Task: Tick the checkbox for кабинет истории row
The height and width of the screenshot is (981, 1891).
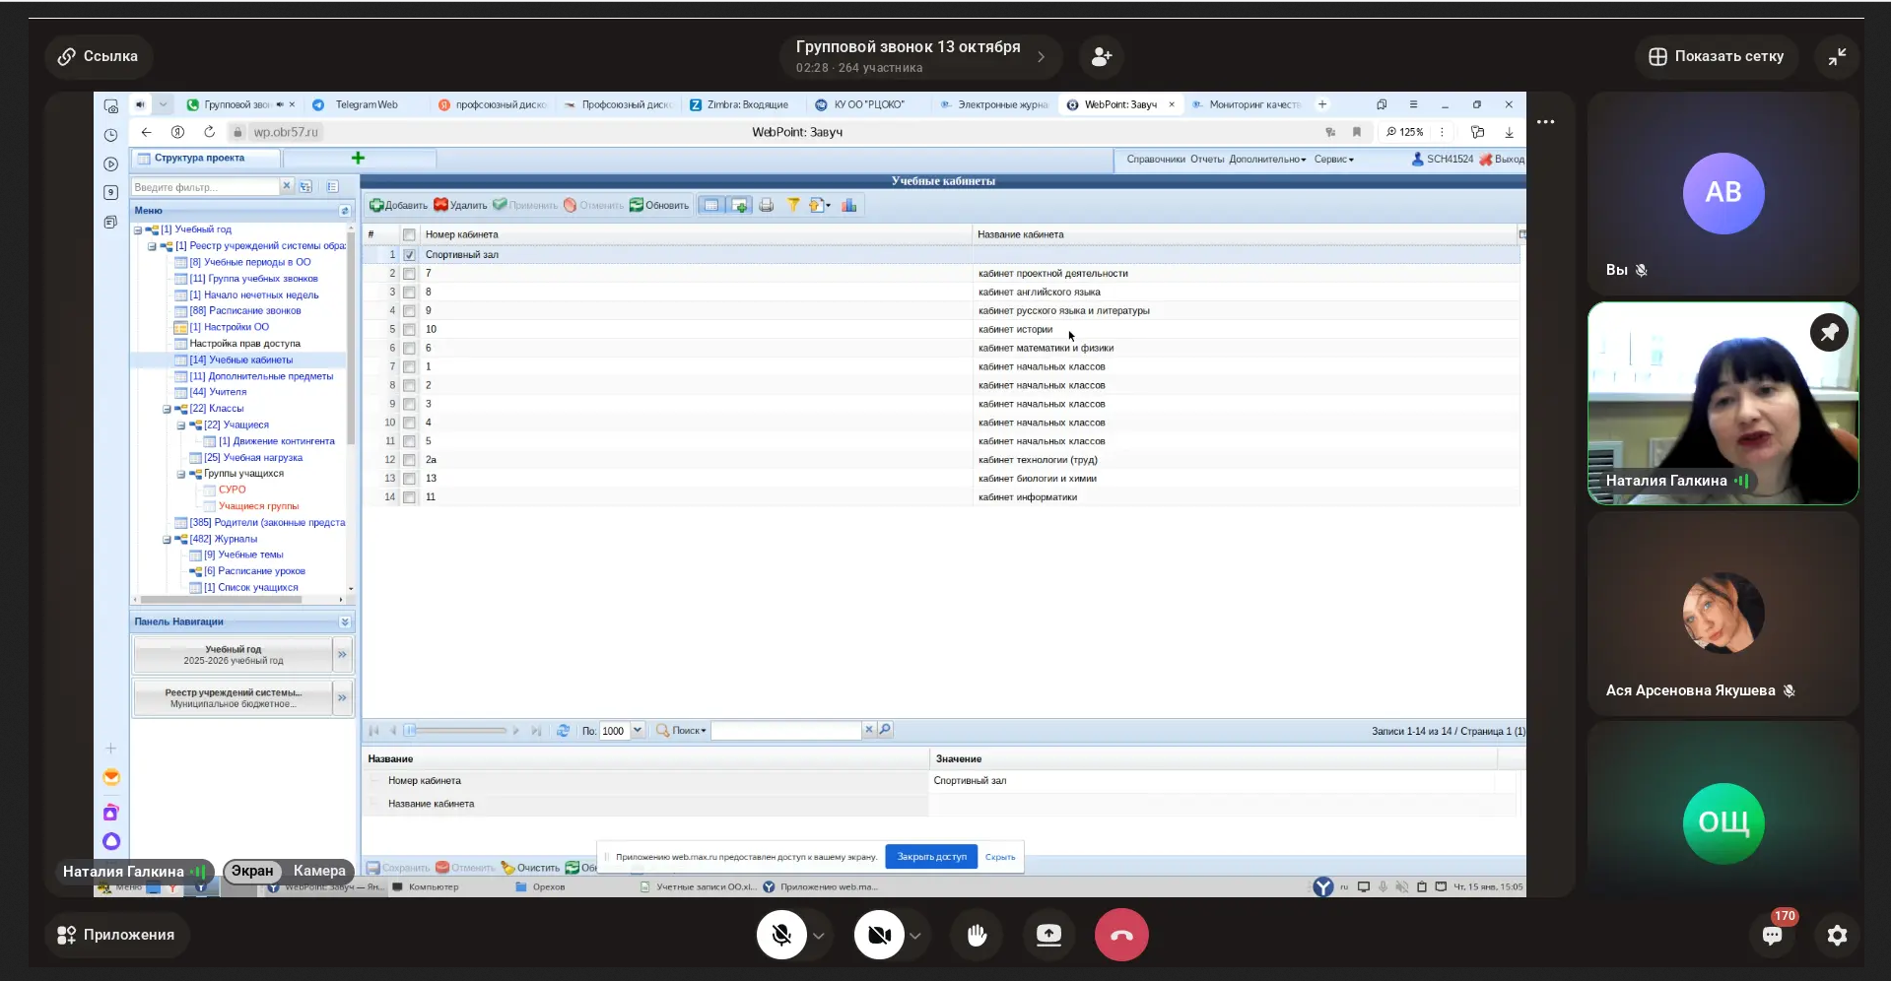Action: [x=409, y=330]
